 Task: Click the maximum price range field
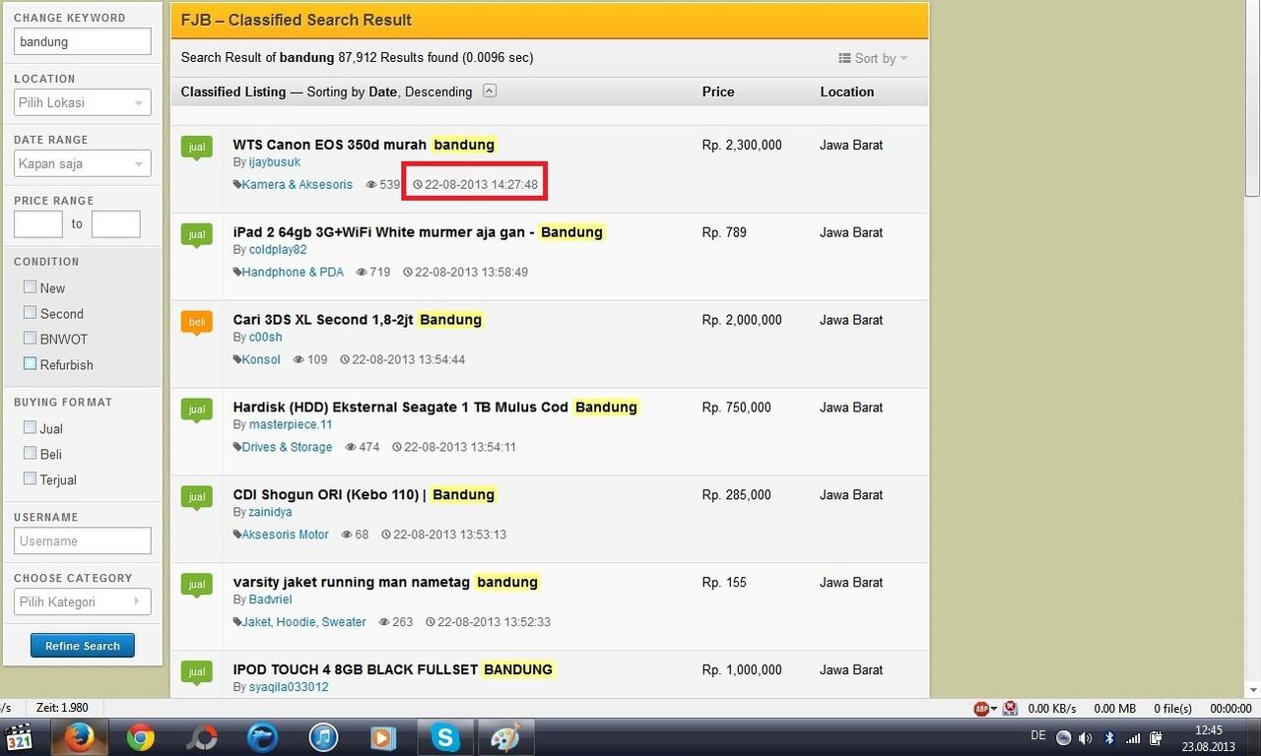116,224
